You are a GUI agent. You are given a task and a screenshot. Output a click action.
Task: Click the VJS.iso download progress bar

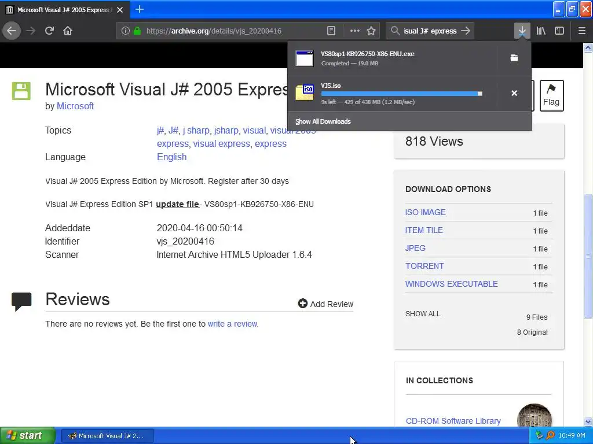(x=402, y=94)
